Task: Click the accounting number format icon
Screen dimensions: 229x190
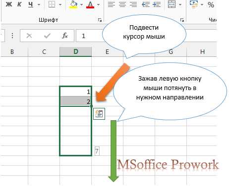Action: (x=194, y=4)
